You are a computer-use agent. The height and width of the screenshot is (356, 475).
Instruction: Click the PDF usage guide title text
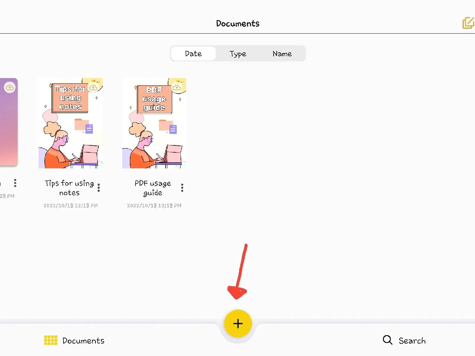click(153, 188)
